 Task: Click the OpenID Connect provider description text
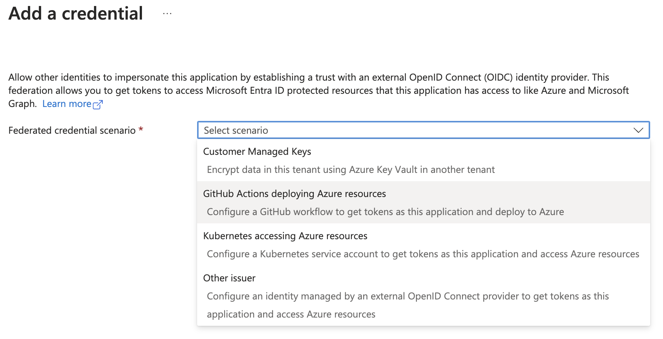tap(407, 296)
